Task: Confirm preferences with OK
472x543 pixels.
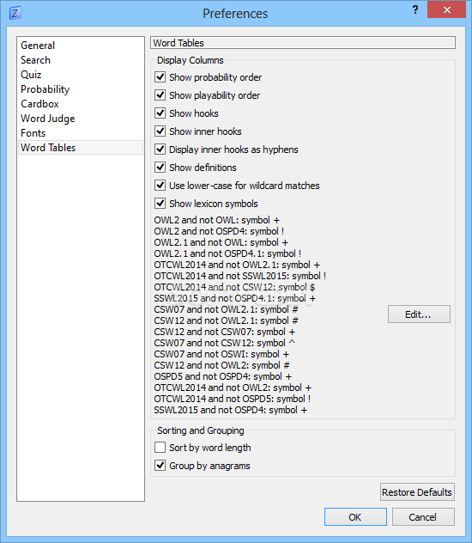Action: click(x=355, y=517)
